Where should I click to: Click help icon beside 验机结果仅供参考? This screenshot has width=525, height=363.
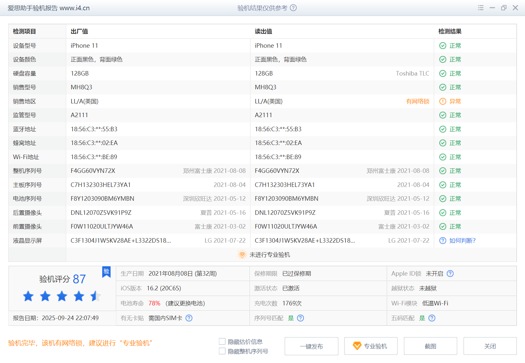pyautogui.click(x=293, y=8)
